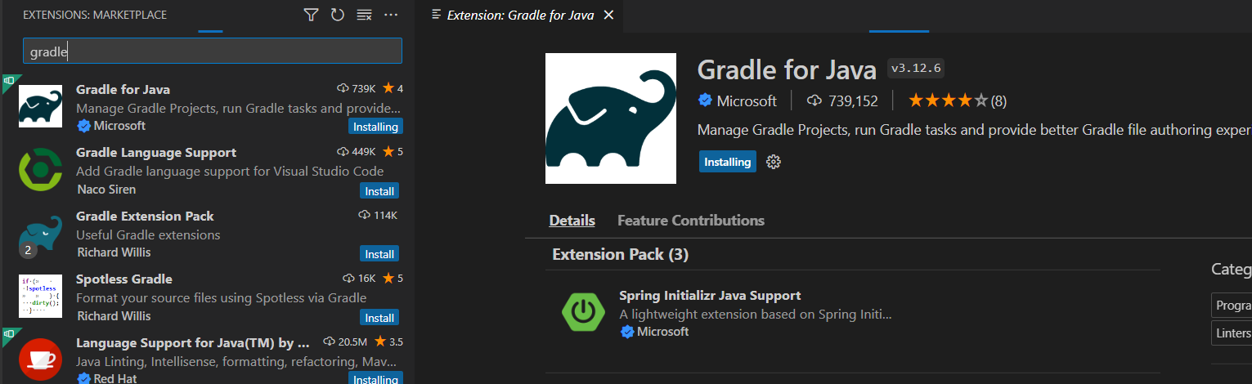This screenshot has height=384, width=1252.
Task: Click Installing button on Language Support for Java row
Action: (375, 379)
